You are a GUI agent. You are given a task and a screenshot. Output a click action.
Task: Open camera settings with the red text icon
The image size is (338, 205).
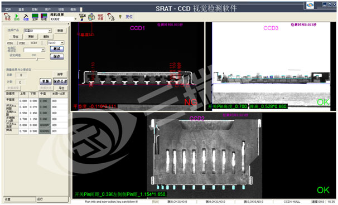pyautogui.click(x=100, y=17)
